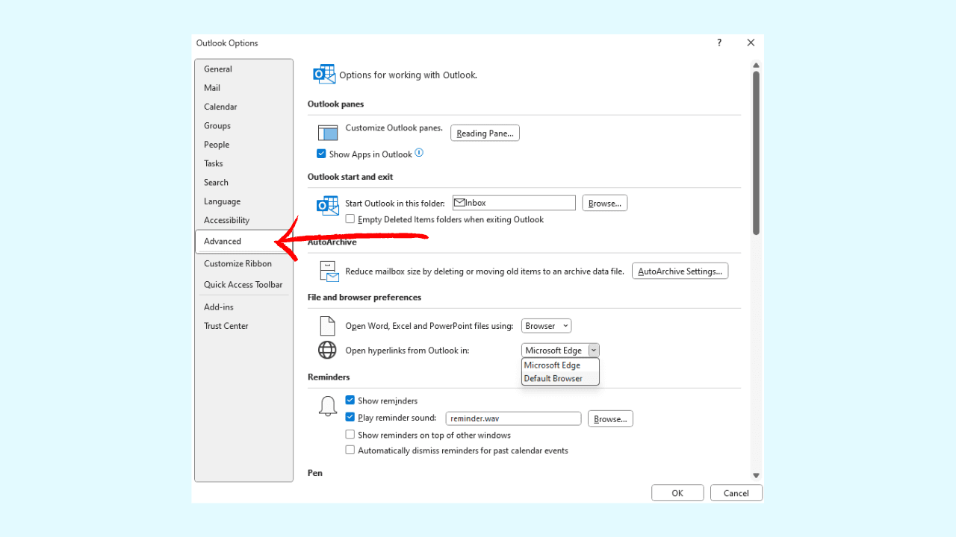
Task: Click the reminder.wav sound file field
Action: pyautogui.click(x=512, y=418)
